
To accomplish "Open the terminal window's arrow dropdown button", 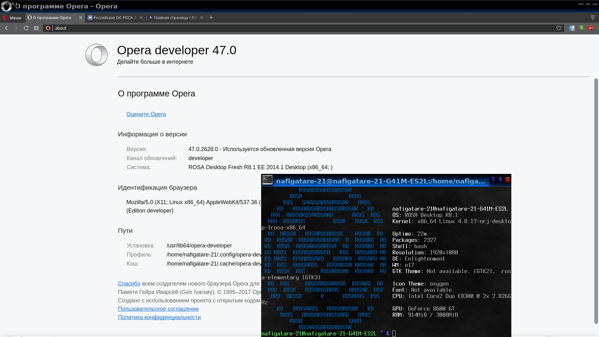I will (493, 180).
